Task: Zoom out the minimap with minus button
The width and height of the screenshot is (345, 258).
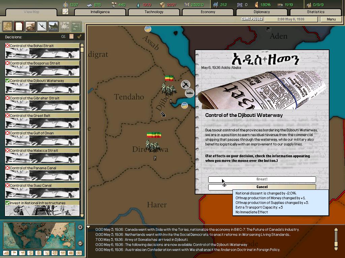Action: pos(80,243)
